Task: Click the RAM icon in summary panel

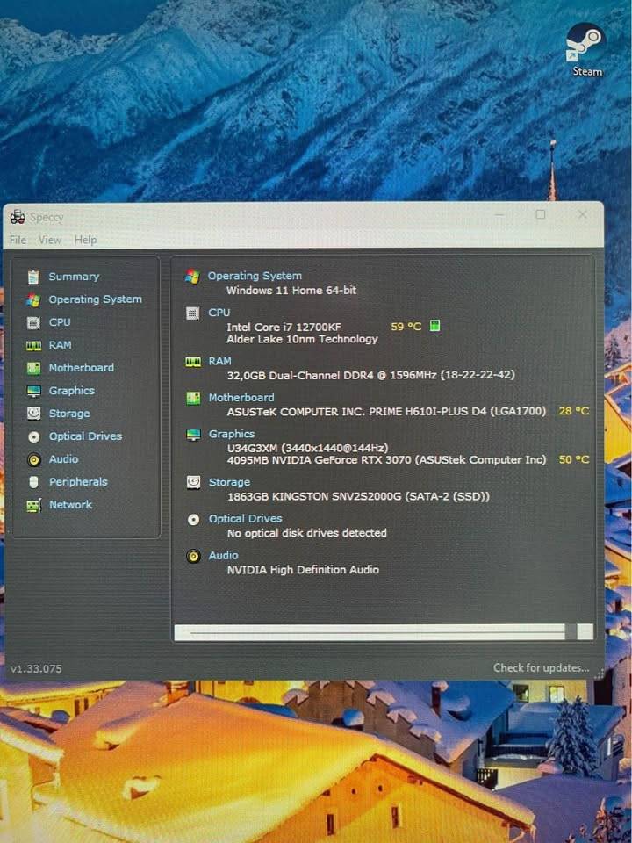Action: (x=193, y=362)
